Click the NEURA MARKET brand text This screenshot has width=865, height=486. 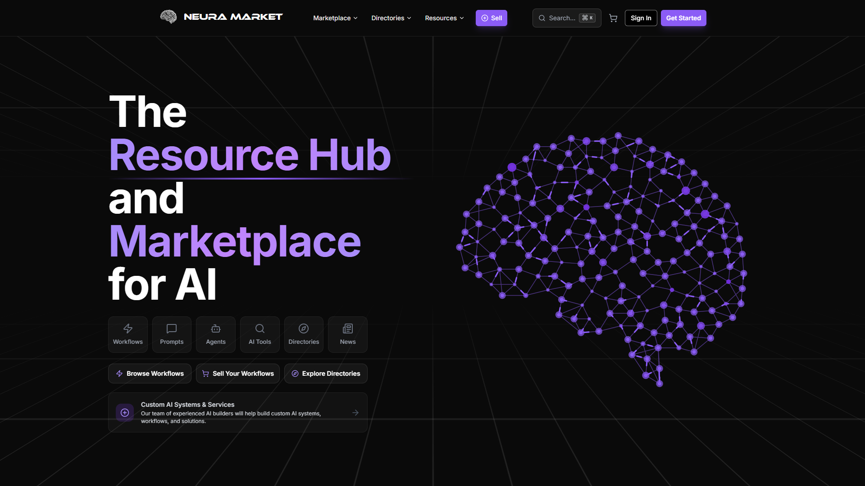click(x=233, y=17)
